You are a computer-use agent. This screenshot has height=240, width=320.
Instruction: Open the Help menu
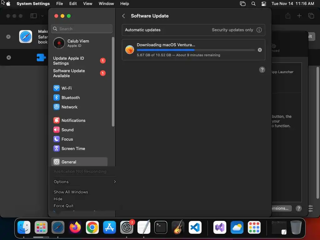tap(124, 4)
